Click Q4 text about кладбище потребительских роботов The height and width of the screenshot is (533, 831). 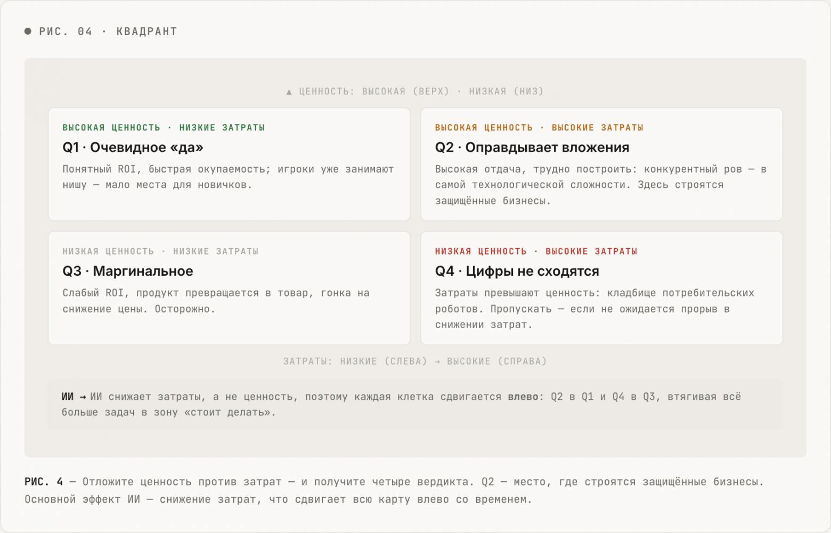594,309
